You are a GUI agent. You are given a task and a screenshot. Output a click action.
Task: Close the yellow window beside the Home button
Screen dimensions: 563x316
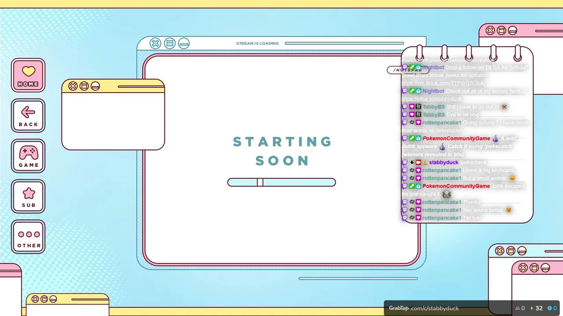(x=73, y=86)
